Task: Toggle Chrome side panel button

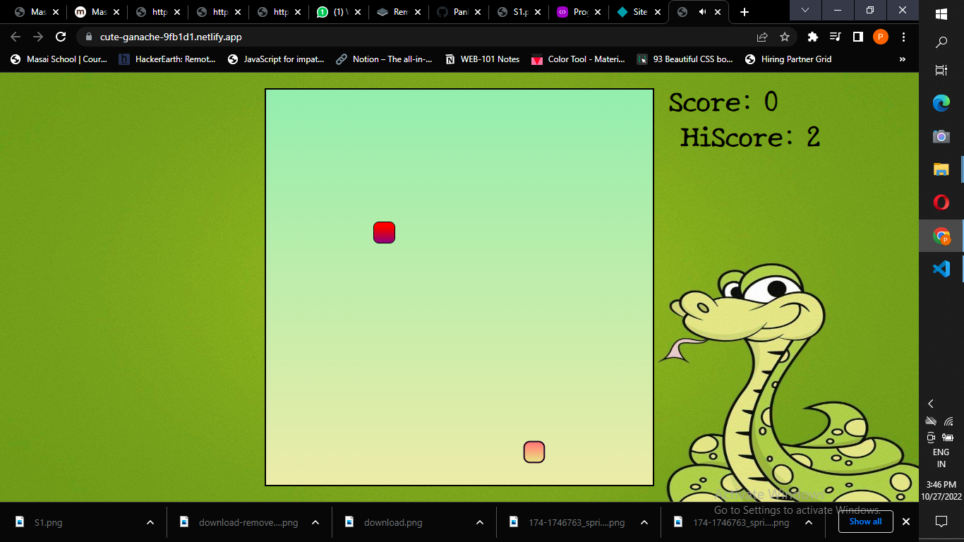Action: tap(858, 37)
